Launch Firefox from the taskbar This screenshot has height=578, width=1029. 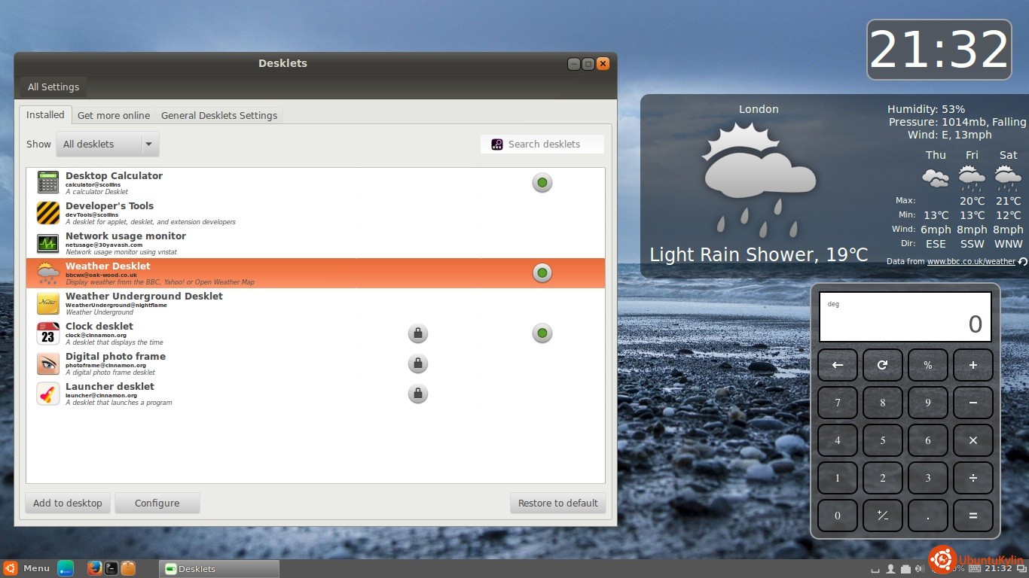coord(94,568)
